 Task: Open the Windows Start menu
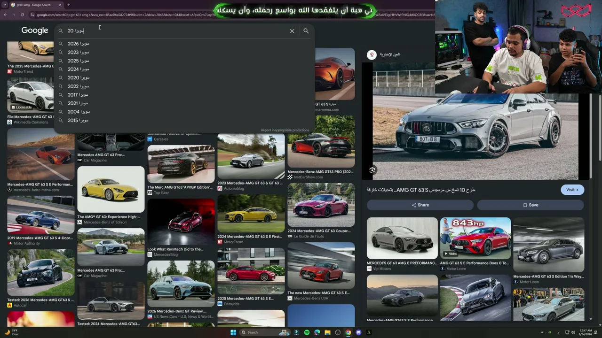coord(233,332)
